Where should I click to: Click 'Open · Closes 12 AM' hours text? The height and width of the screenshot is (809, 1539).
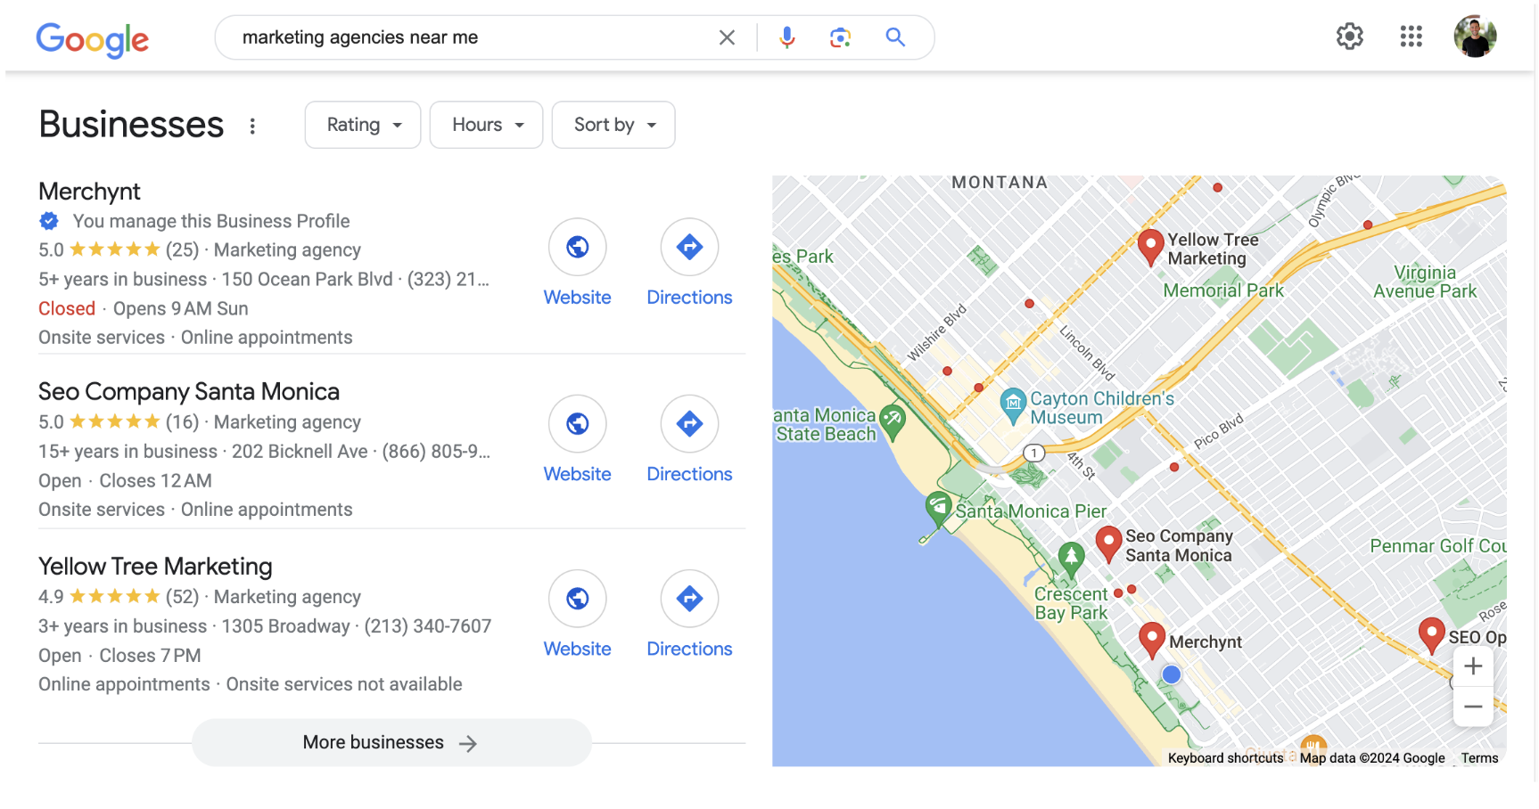[x=125, y=481]
